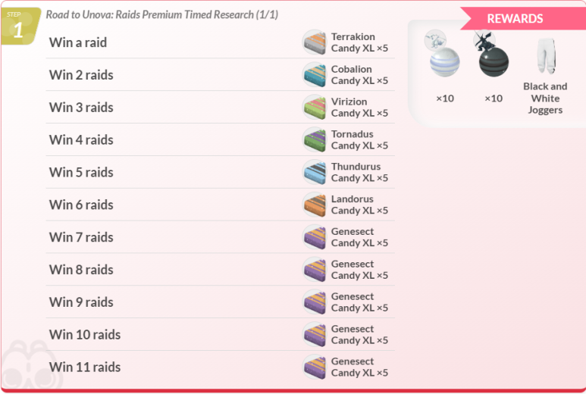
Task: Click Genesect Candy icon in Win 10 raids row
Action: (315, 335)
